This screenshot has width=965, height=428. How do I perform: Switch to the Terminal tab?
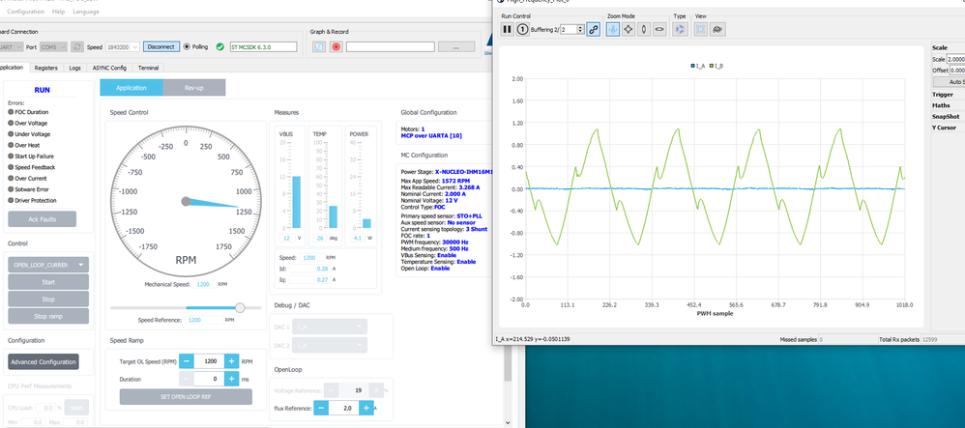148,69
